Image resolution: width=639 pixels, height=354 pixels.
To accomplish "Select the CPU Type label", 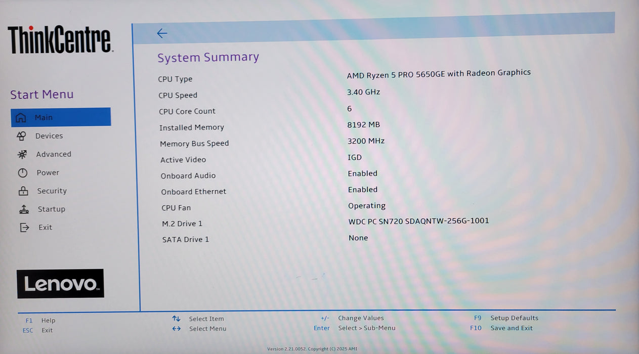I will click(x=175, y=79).
